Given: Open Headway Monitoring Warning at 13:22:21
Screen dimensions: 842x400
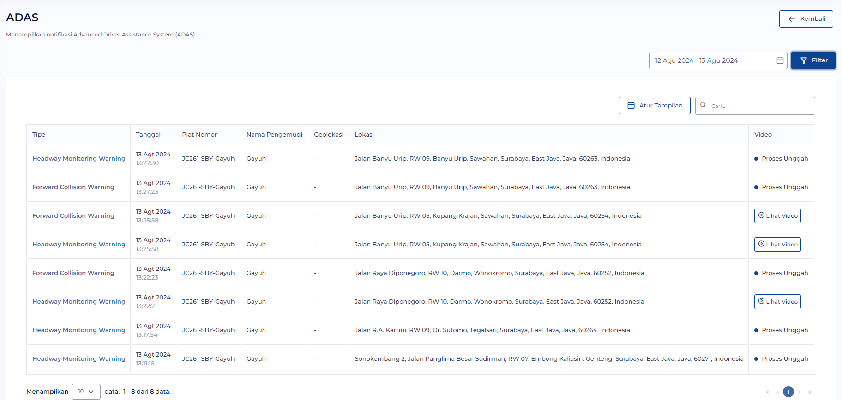Looking at the screenshot, I should click(79, 302).
